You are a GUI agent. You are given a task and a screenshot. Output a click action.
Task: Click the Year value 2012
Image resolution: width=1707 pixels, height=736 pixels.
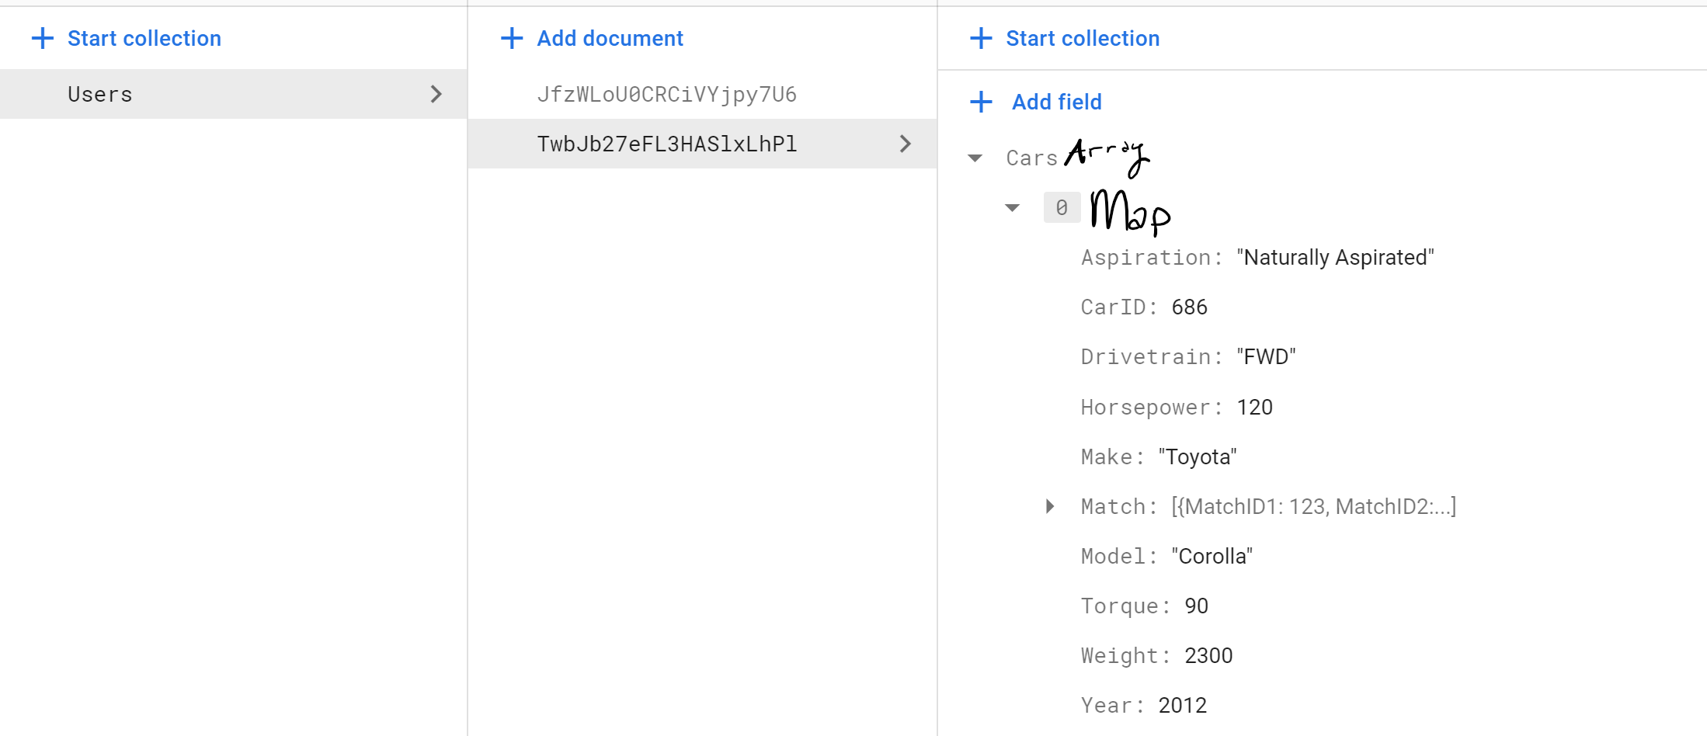[x=1182, y=705]
